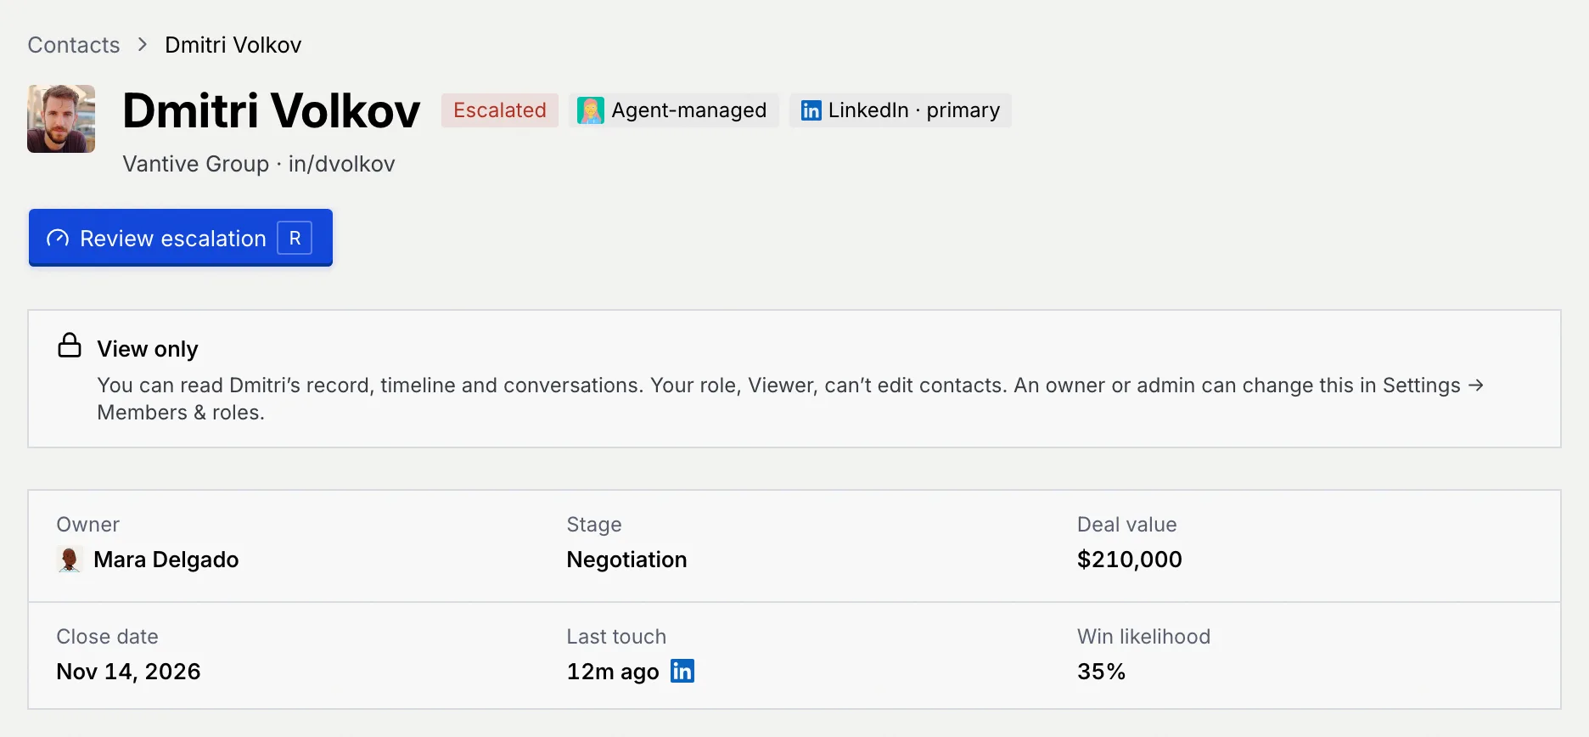Click the $210,000 deal value

tap(1130, 560)
